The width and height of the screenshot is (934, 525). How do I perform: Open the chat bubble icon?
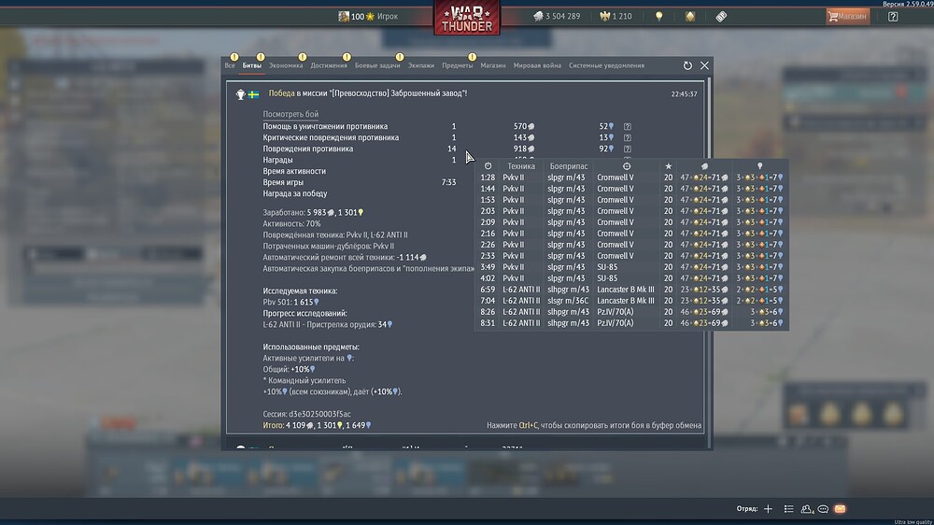coord(823,509)
